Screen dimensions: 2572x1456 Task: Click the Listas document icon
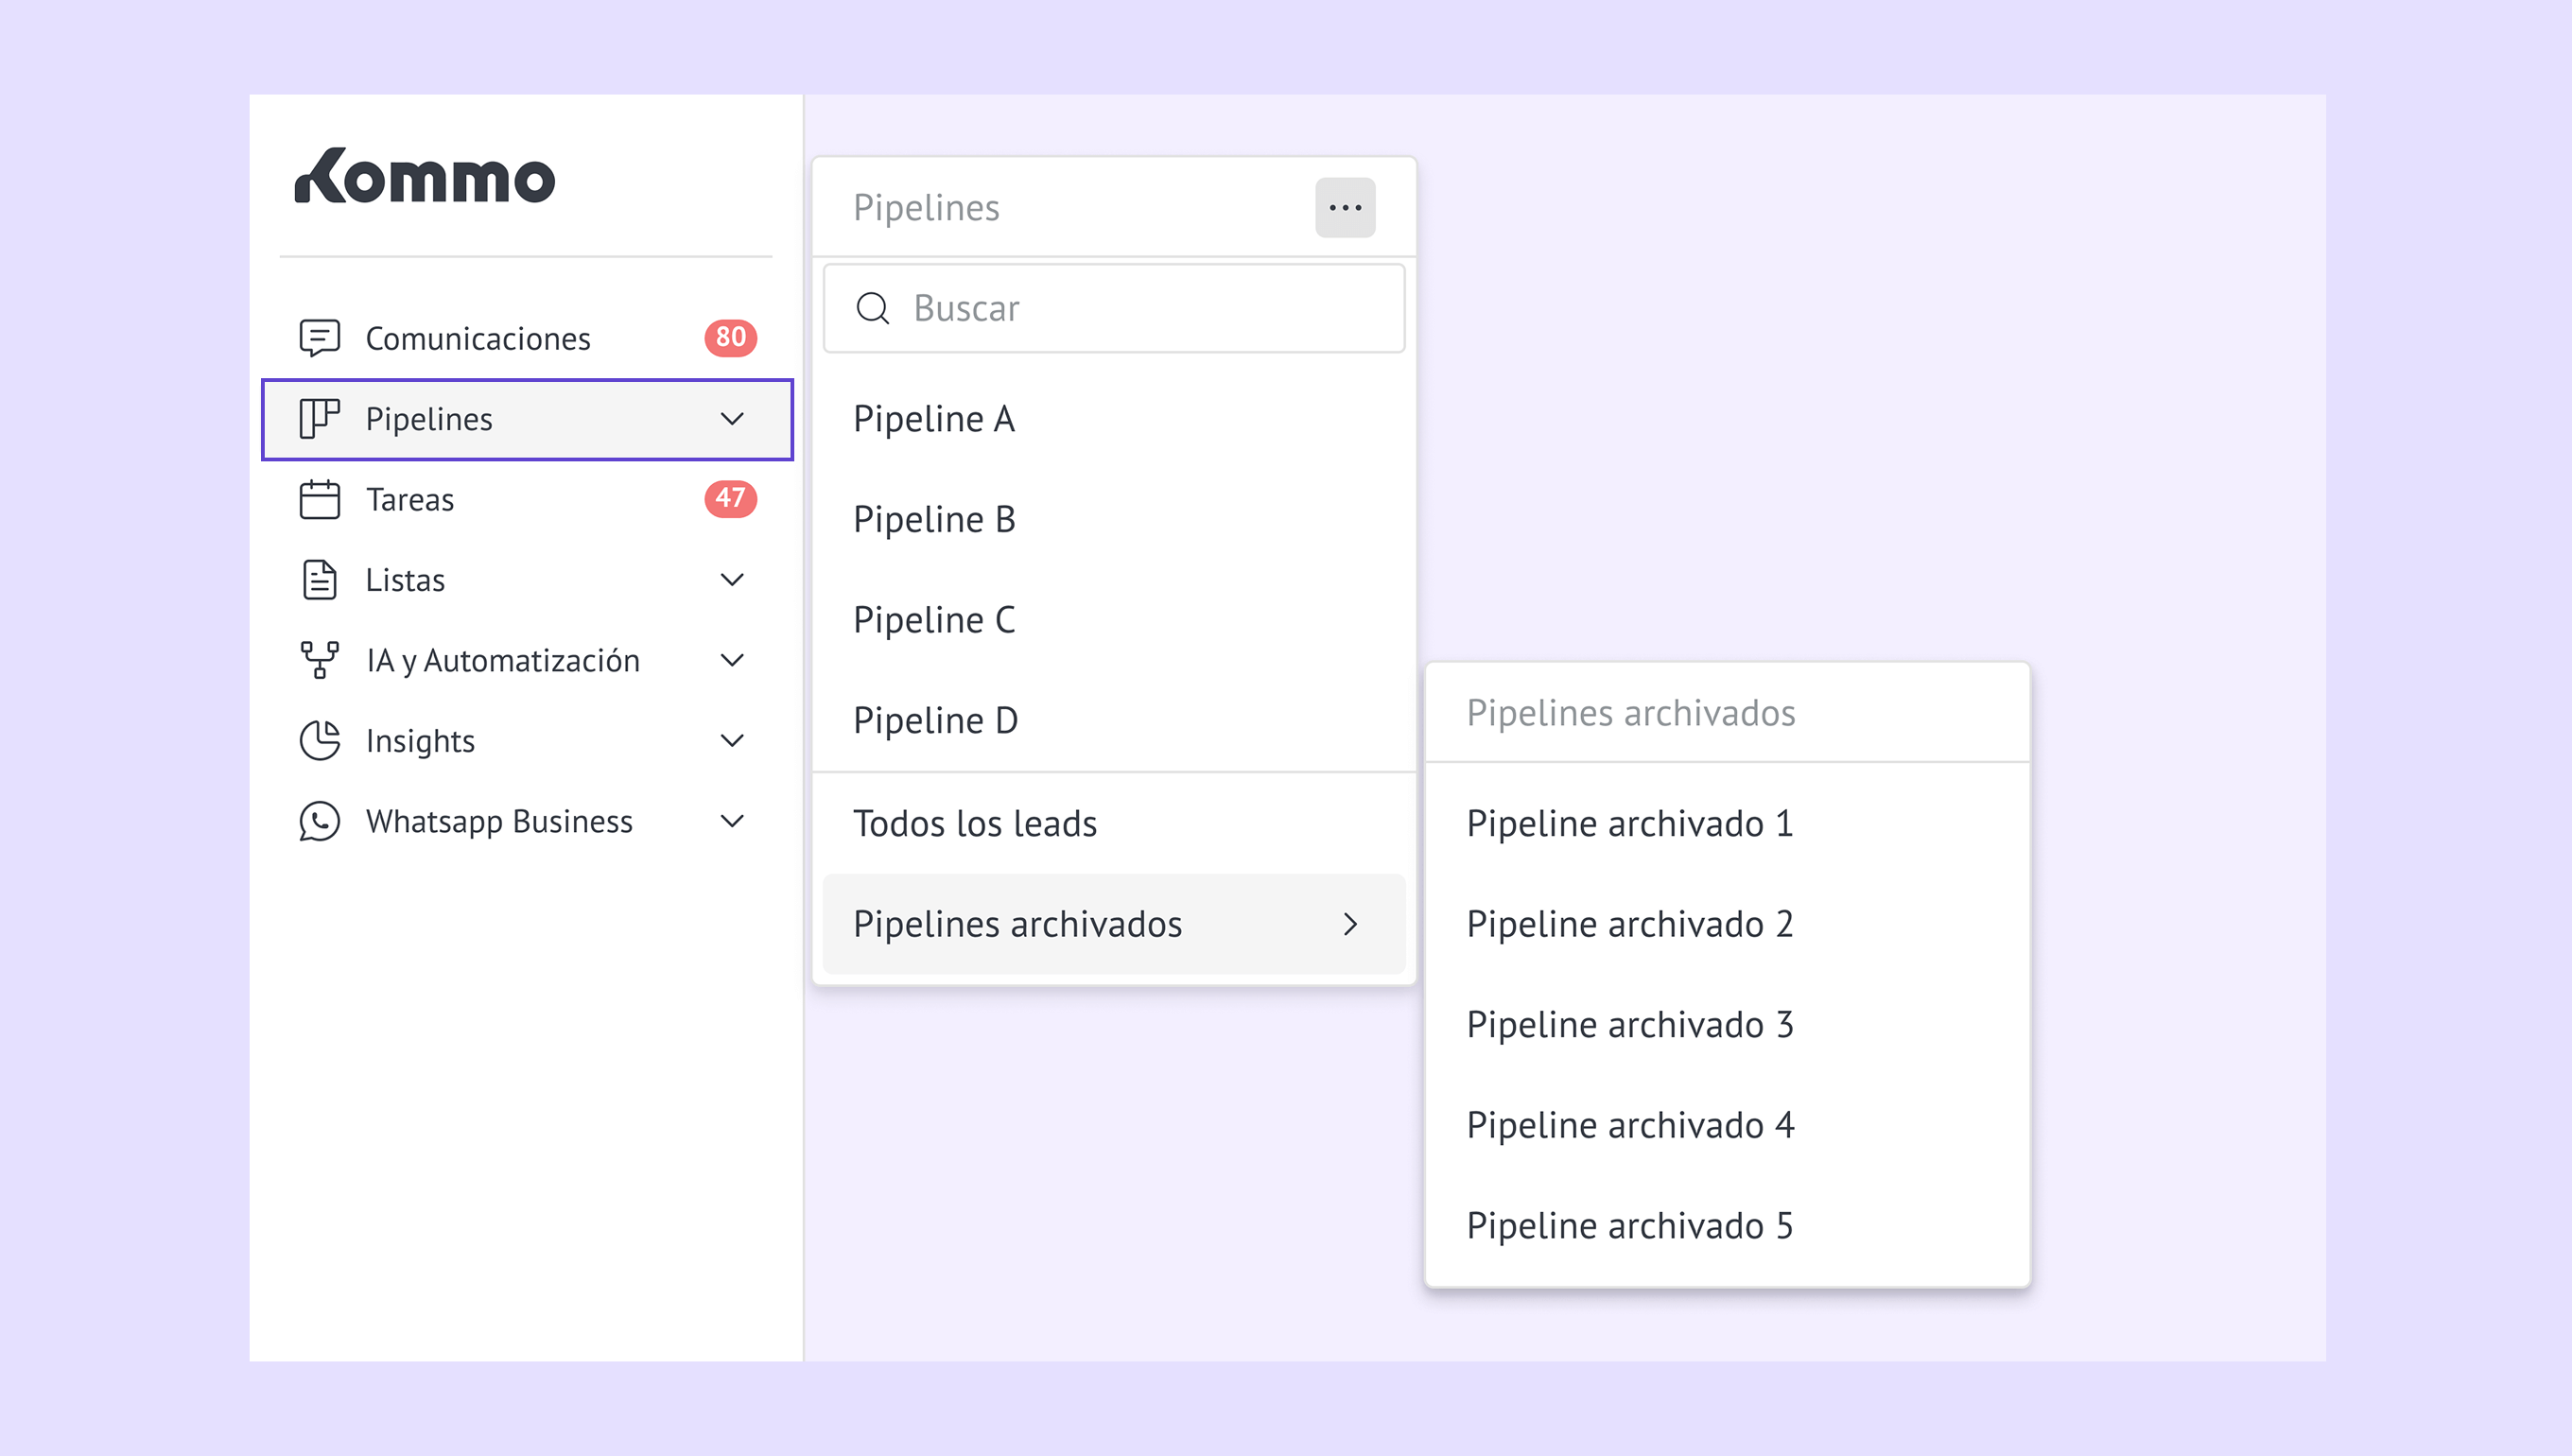tap(319, 580)
